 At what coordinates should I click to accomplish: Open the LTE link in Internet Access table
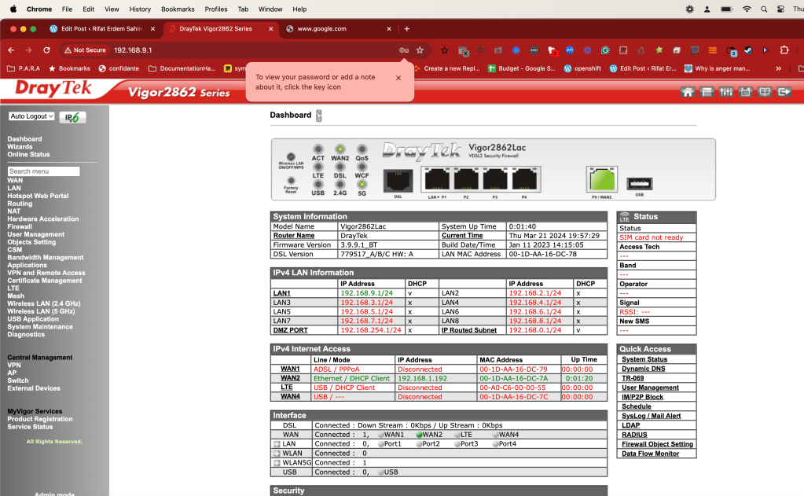click(287, 388)
